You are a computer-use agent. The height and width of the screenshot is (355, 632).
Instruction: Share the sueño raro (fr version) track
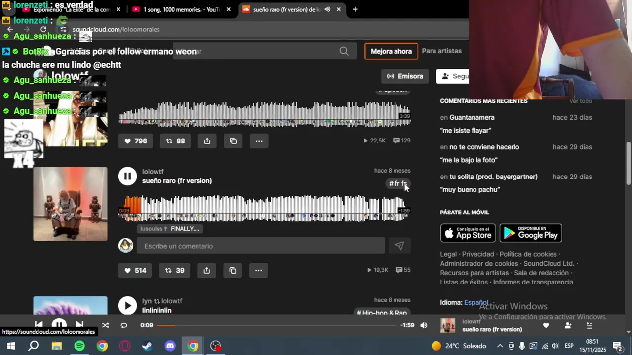[207, 270]
